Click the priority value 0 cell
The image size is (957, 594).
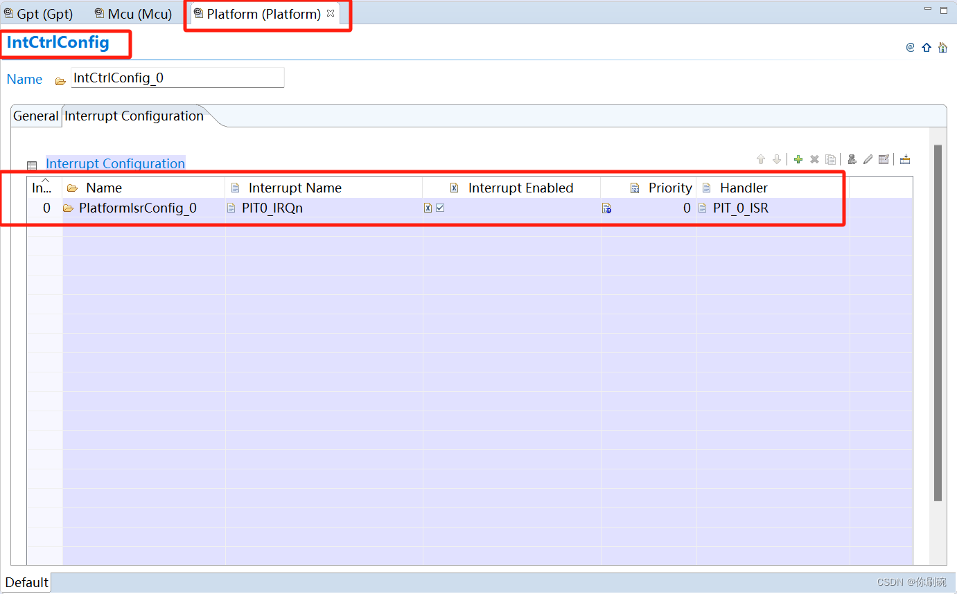click(649, 208)
